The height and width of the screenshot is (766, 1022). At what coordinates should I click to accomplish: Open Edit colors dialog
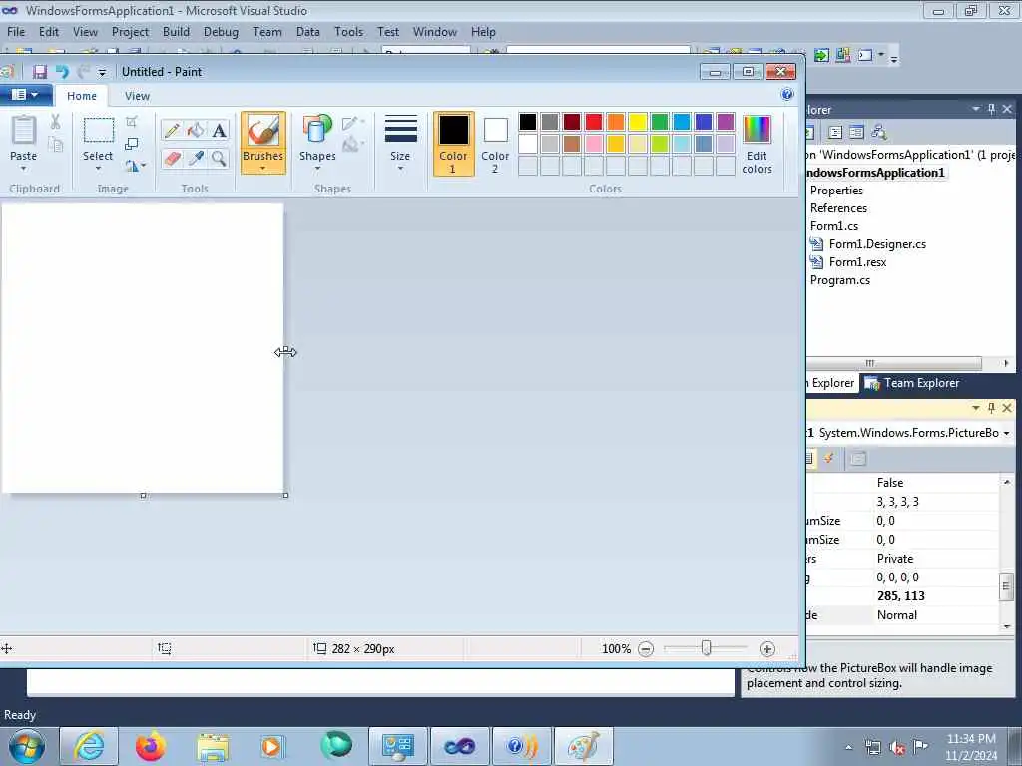pos(757,144)
